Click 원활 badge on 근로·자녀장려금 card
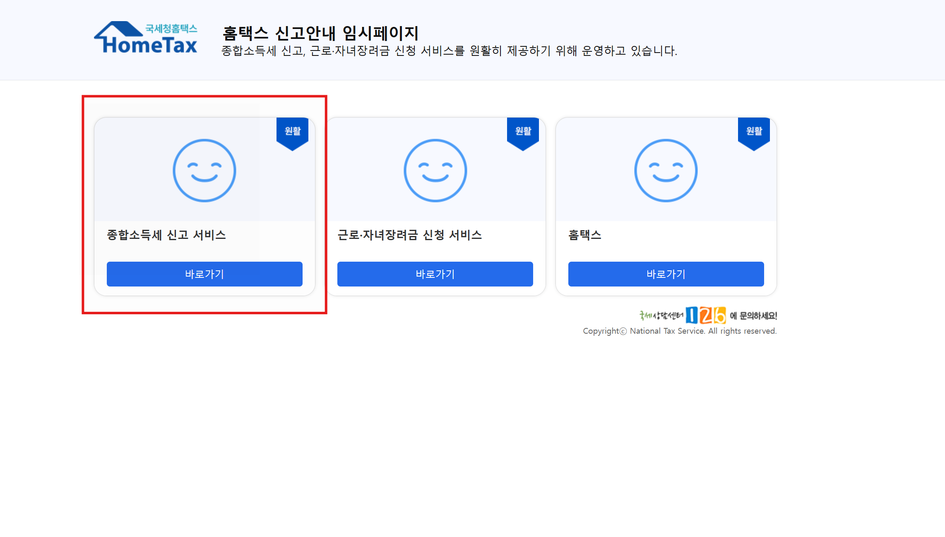The width and height of the screenshot is (945, 537). coord(523,132)
